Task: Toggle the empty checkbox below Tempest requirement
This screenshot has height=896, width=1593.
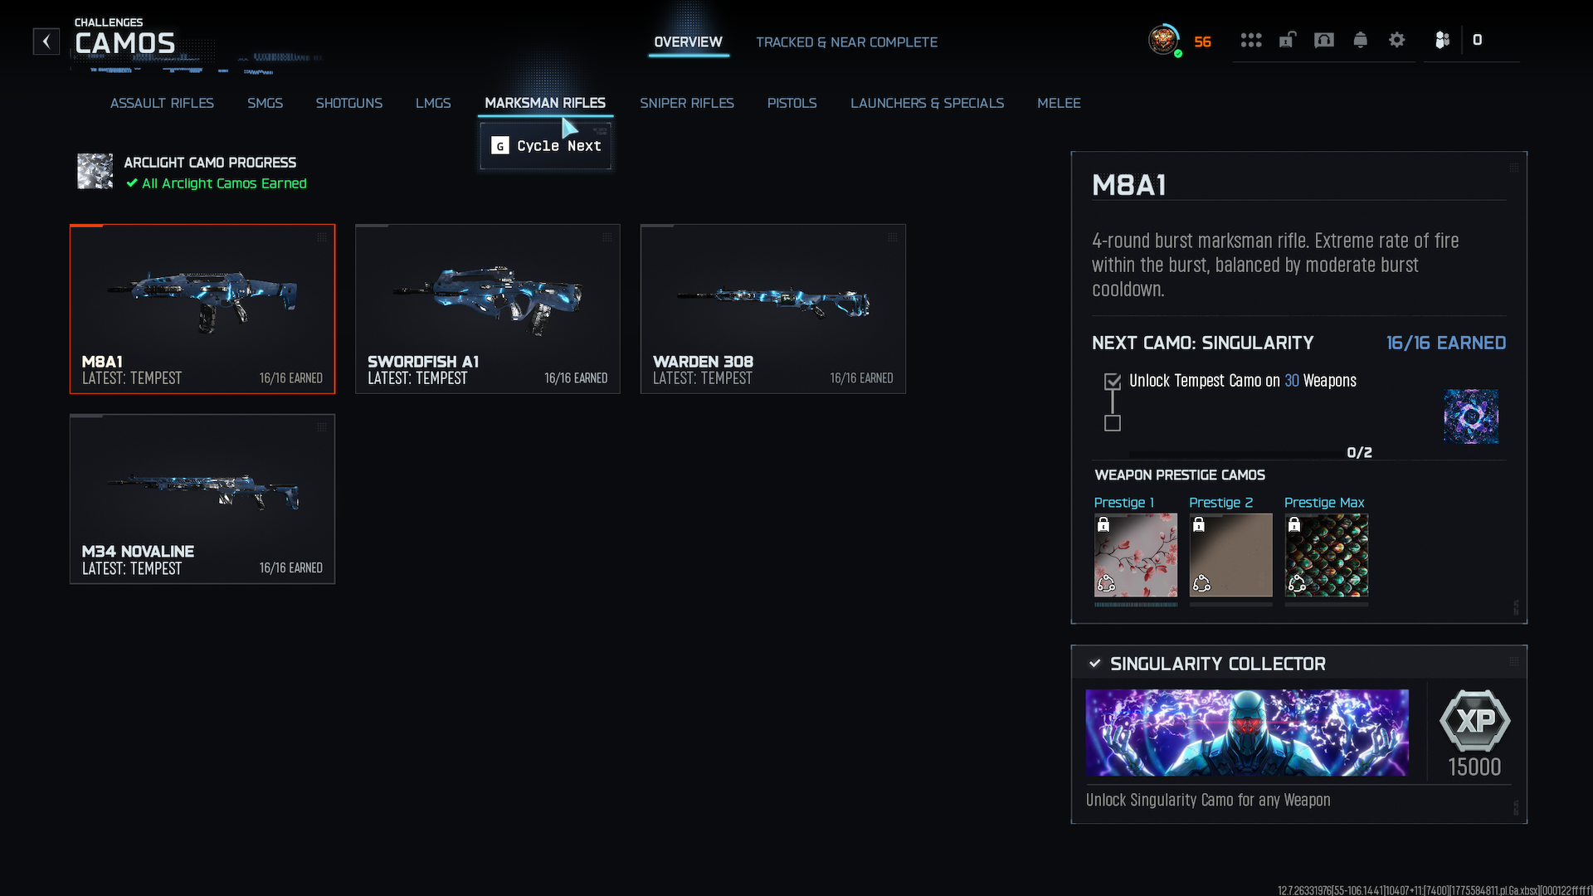Action: (x=1113, y=424)
